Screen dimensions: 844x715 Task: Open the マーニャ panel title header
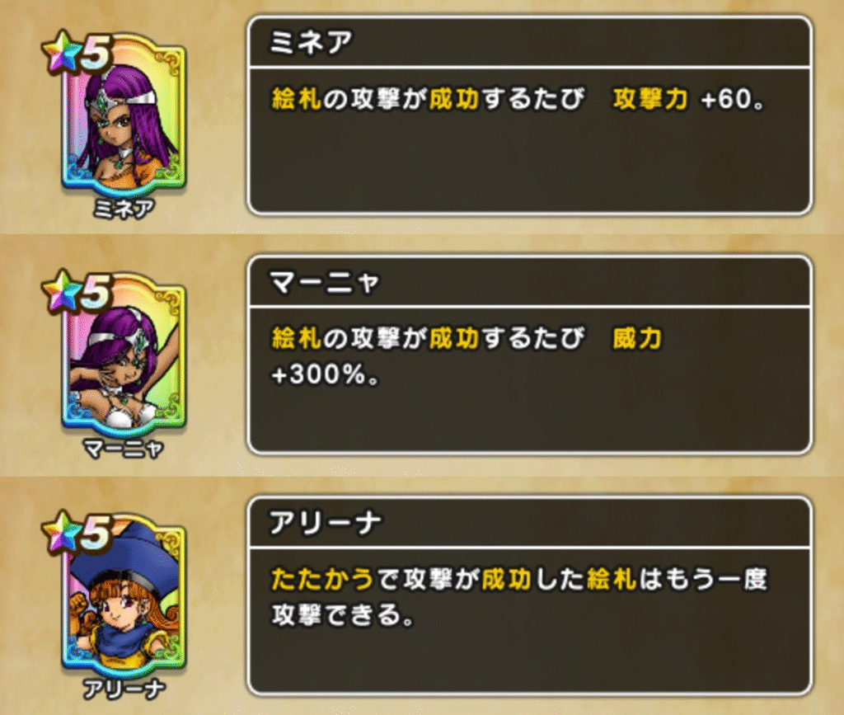[530, 281]
